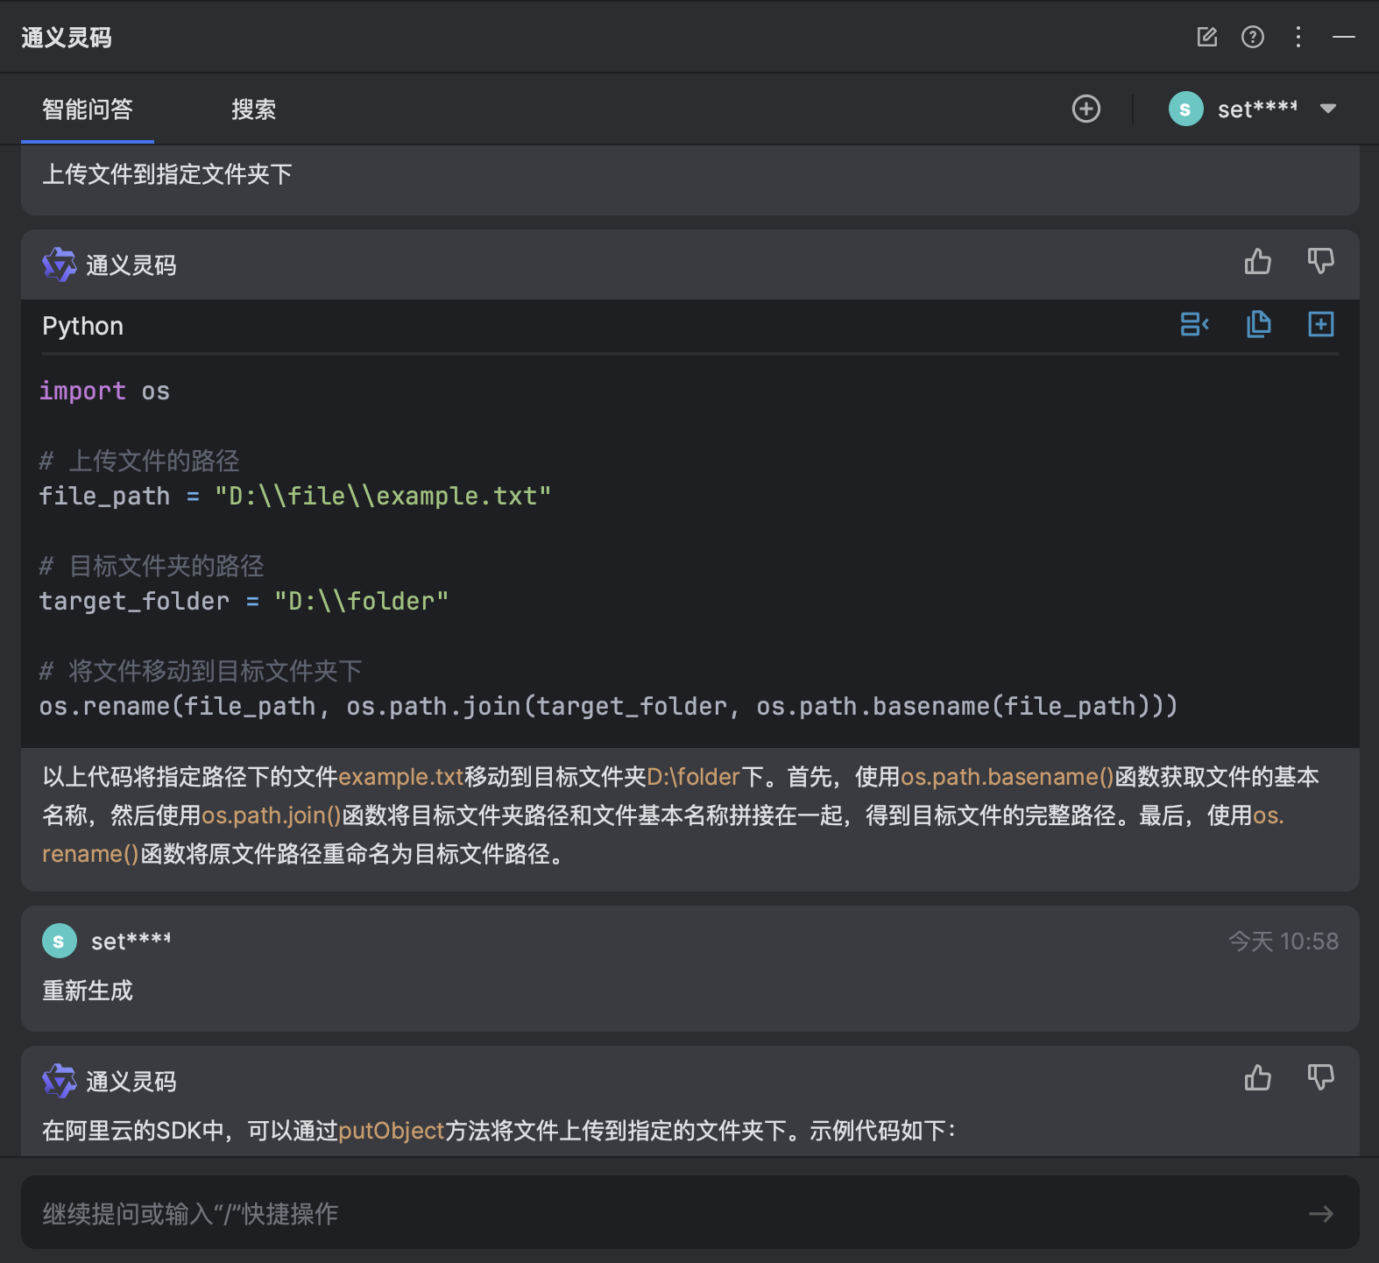Click the teal user avatar next to set**** in tab bar
The height and width of the screenshot is (1263, 1379).
point(1185,109)
